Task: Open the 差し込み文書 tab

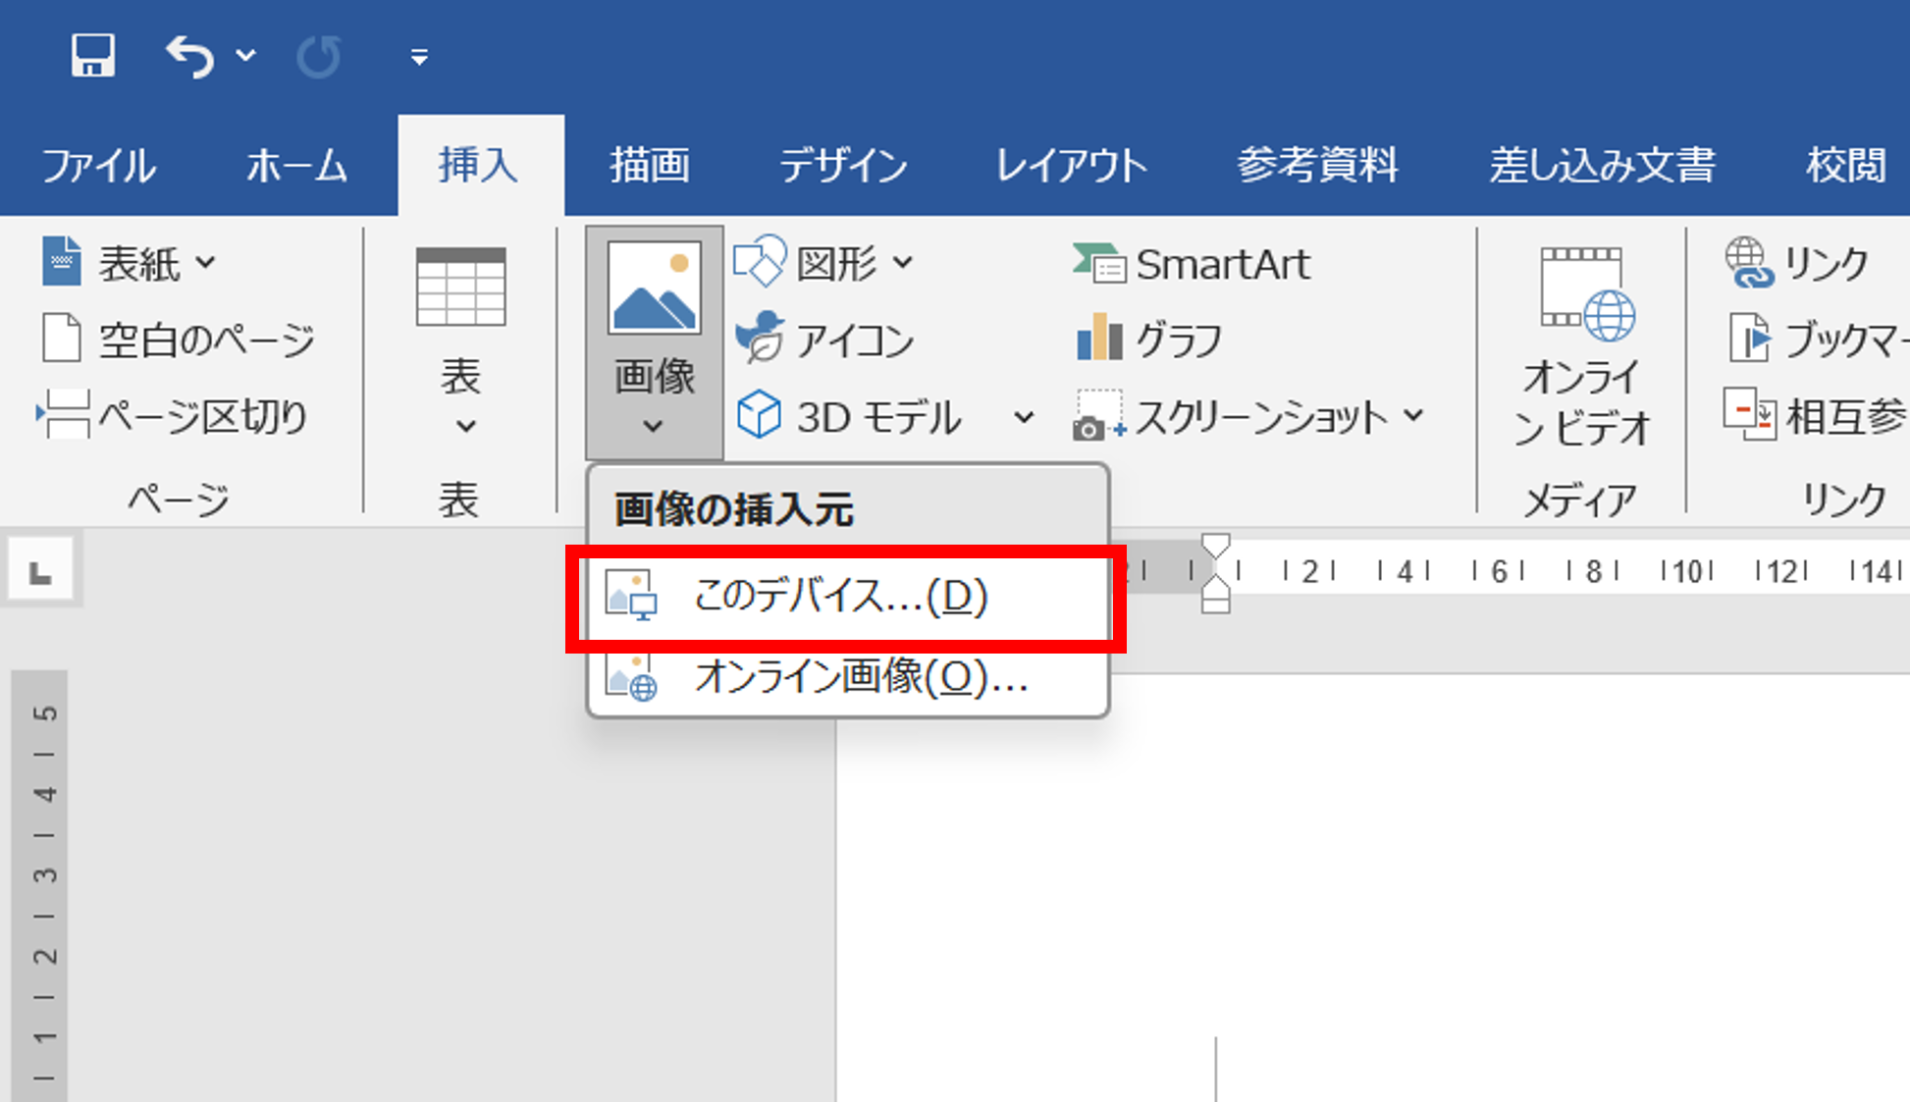Action: pyautogui.click(x=1602, y=165)
